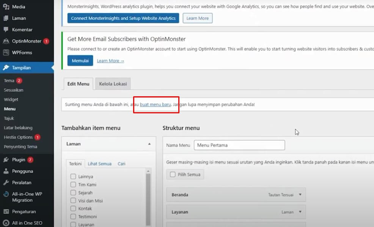Click Connect MonsterInsights and Setup Website Analytics
This screenshot has height=227, width=374.
(123, 18)
